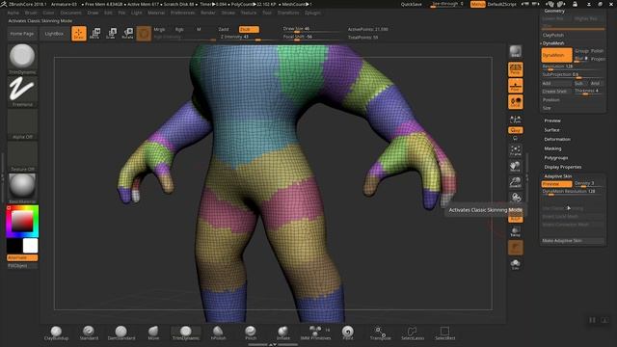
Task: Activate Scale mode in top shelf
Action: coord(112,34)
